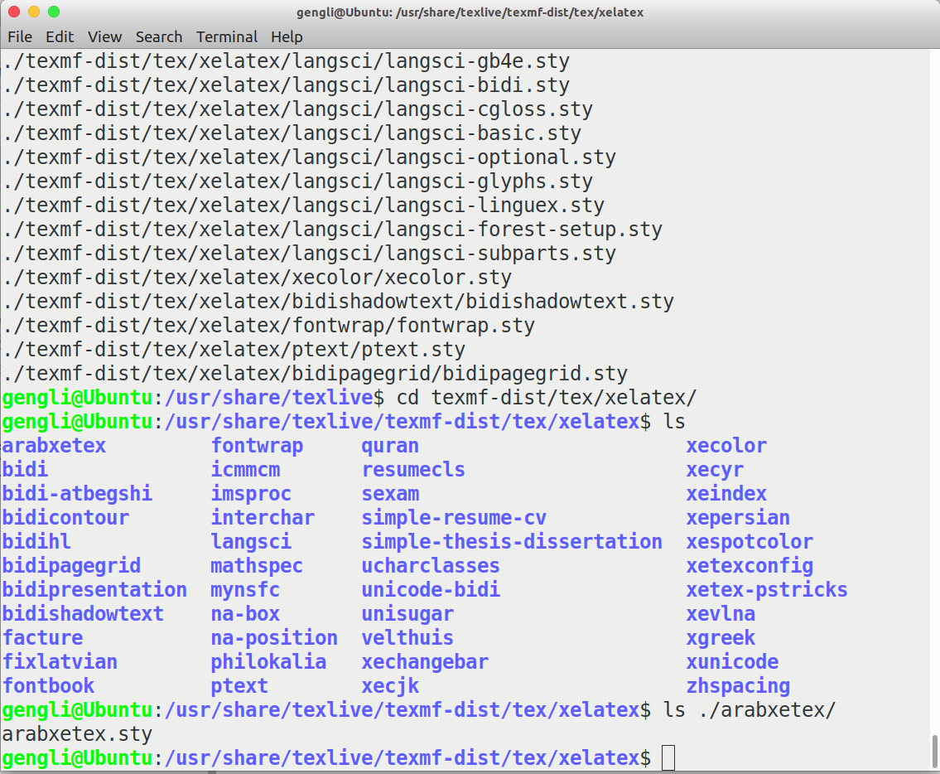This screenshot has width=940, height=774.
Task: Open the Search menu
Action: 158,36
